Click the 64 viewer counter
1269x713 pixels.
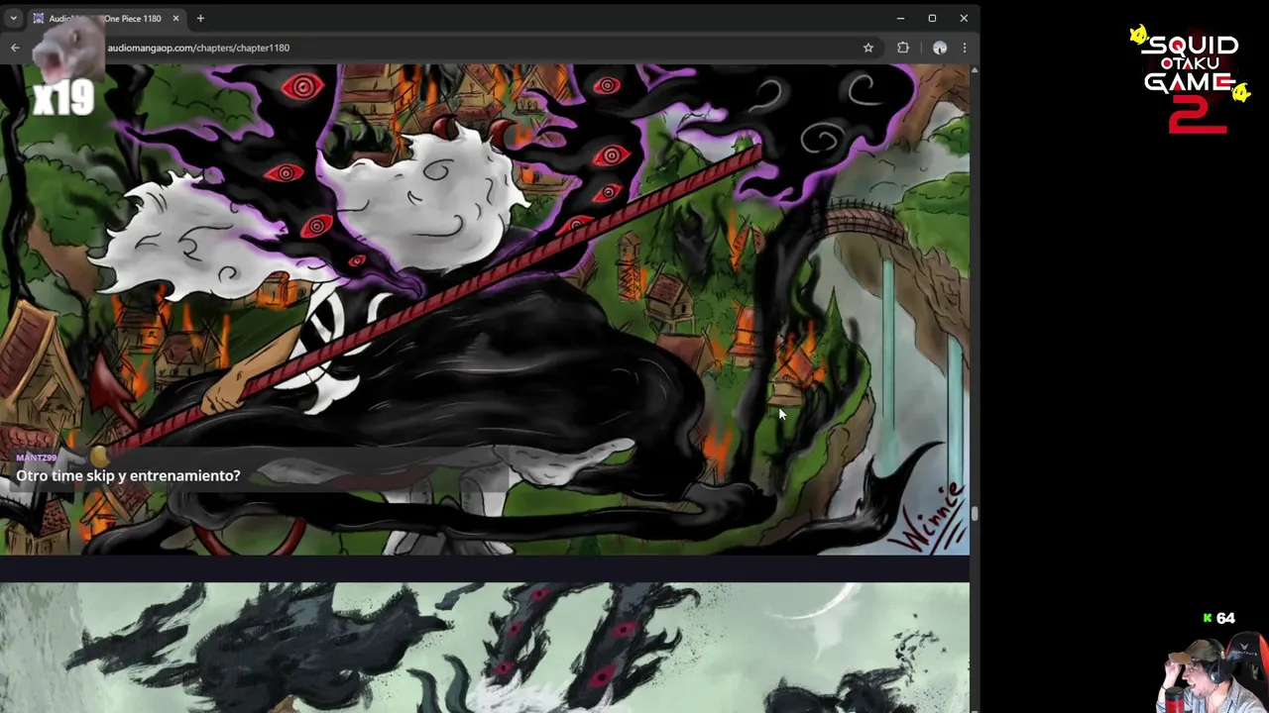(1218, 618)
